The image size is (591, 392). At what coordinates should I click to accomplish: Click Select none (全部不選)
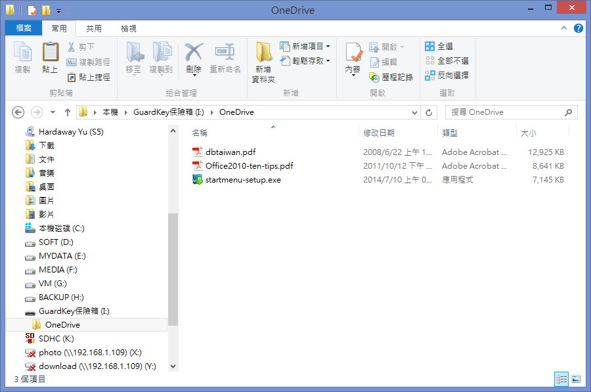click(447, 60)
